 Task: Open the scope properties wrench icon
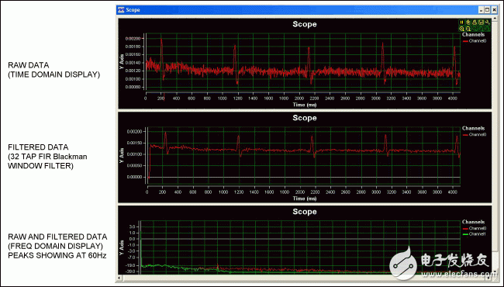point(487,22)
